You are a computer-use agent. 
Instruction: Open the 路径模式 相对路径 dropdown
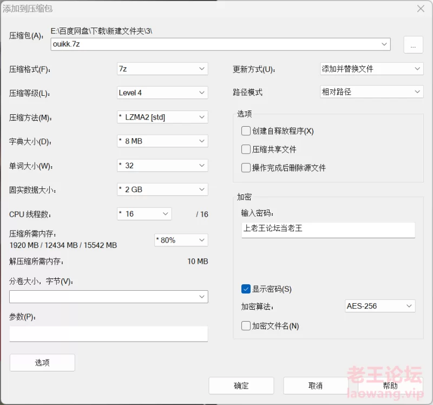tap(372, 92)
